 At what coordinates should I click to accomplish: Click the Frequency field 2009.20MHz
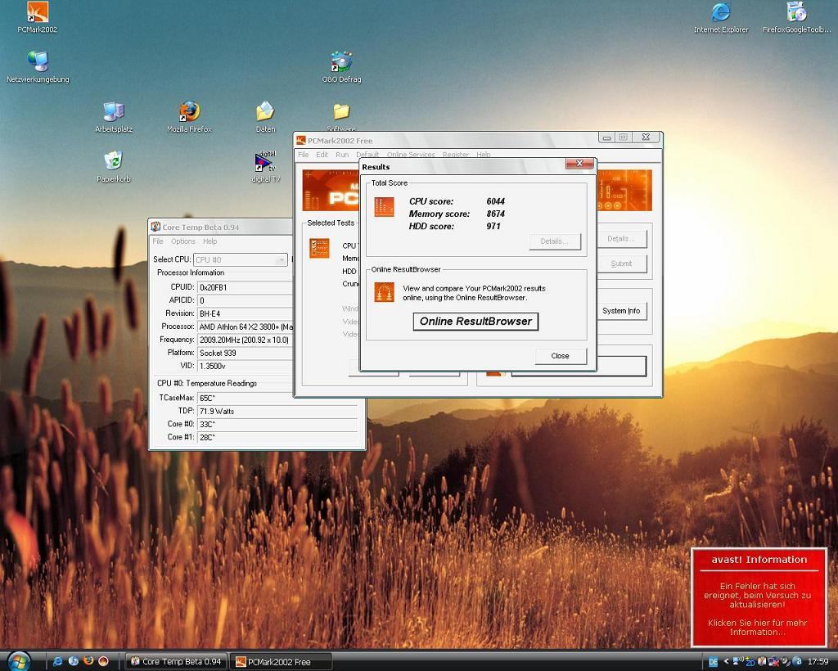coord(245,340)
